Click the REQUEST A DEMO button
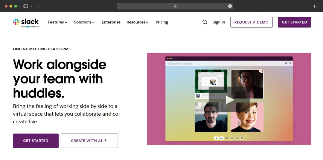This screenshot has height=160, width=323. (x=251, y=22)
